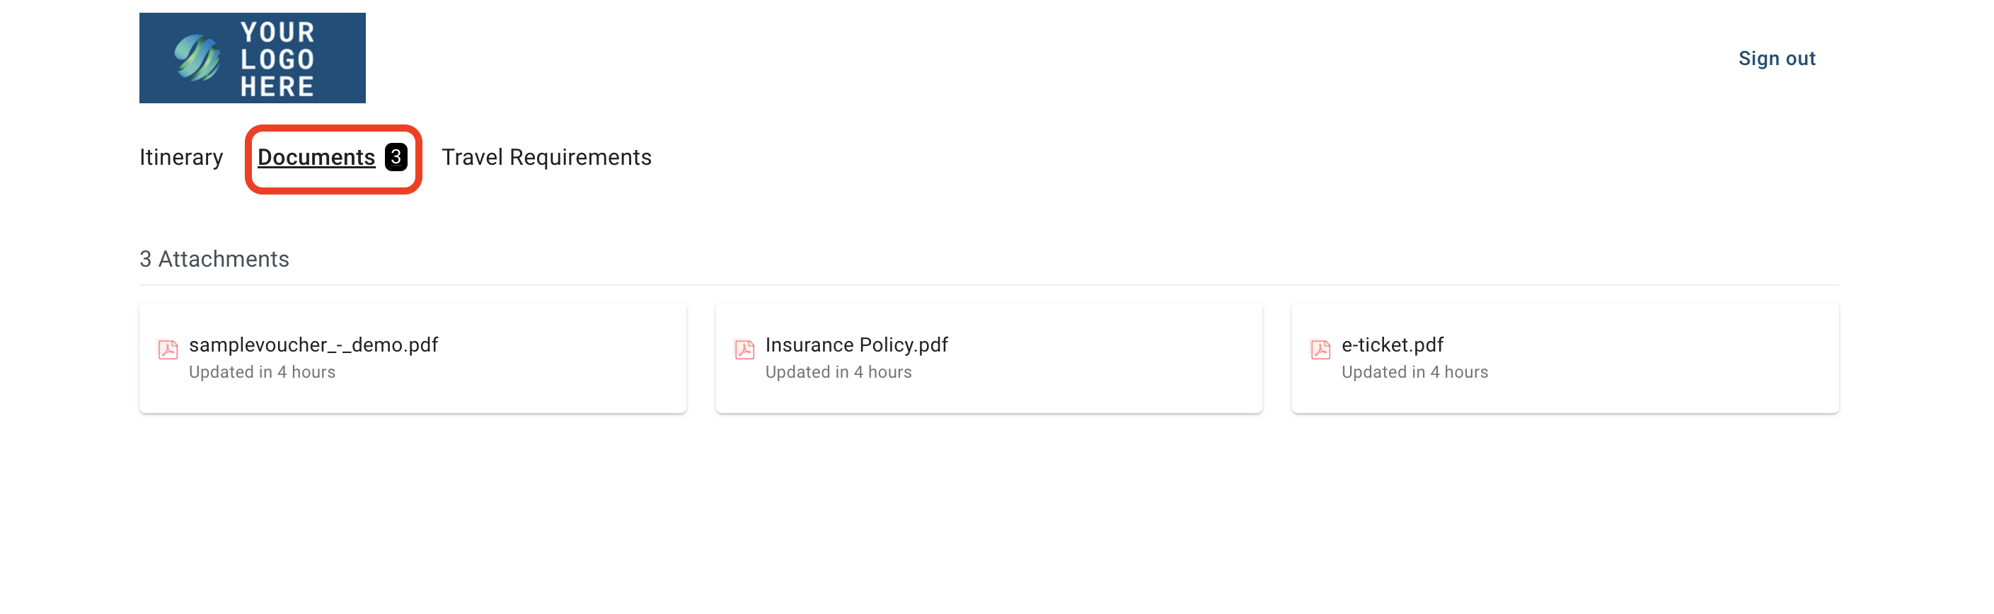
Task: Click the YOUR LOGO HERE banner image
Action: click(x=253, y=58)
